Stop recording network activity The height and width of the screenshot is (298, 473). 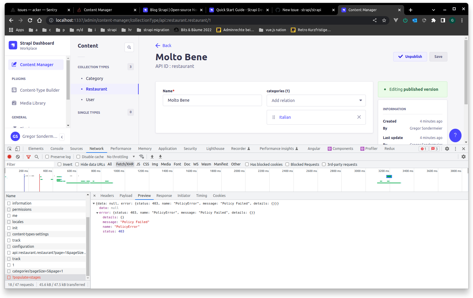pyautogui.click(x=9, y=157)
